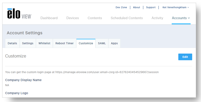
Task: Click the chevron next to Accounts
Action: tap(189, 18)
